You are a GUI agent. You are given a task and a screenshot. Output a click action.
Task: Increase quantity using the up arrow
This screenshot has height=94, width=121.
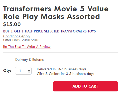[29, 70]
